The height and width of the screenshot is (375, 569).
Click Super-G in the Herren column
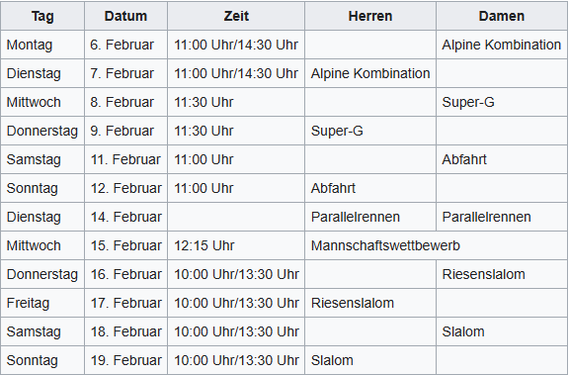pos(370,131)
